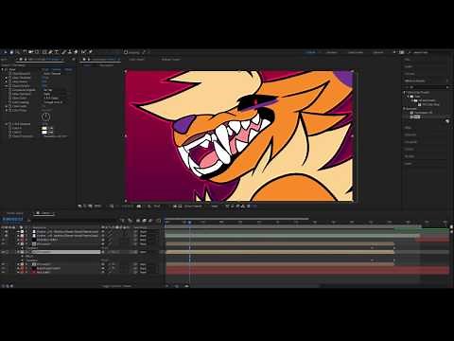Click the search icon in workspace bar
454x341 pixels.
410,52
